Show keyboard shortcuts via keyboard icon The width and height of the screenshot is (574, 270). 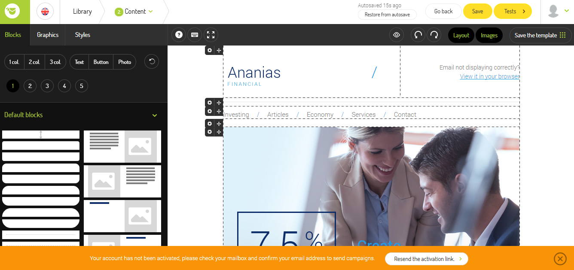195,35
